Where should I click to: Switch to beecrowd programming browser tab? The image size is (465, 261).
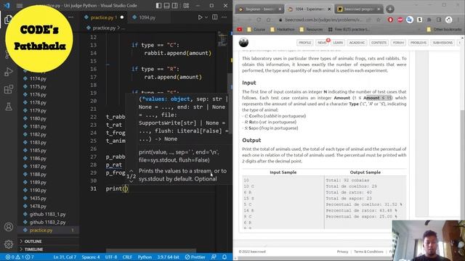coord(358,9)
